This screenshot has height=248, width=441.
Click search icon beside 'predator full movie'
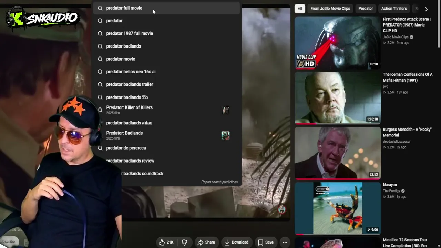(100, 8)
